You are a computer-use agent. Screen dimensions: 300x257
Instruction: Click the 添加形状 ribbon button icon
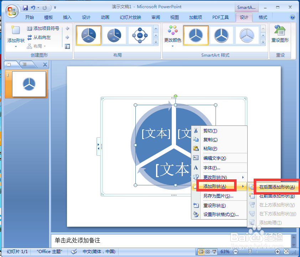(x=16, y=30)
